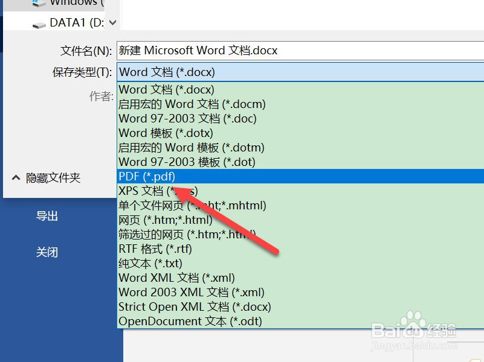
Task: Click 隐藏文件夹 label
Action: tap(53, 178)
